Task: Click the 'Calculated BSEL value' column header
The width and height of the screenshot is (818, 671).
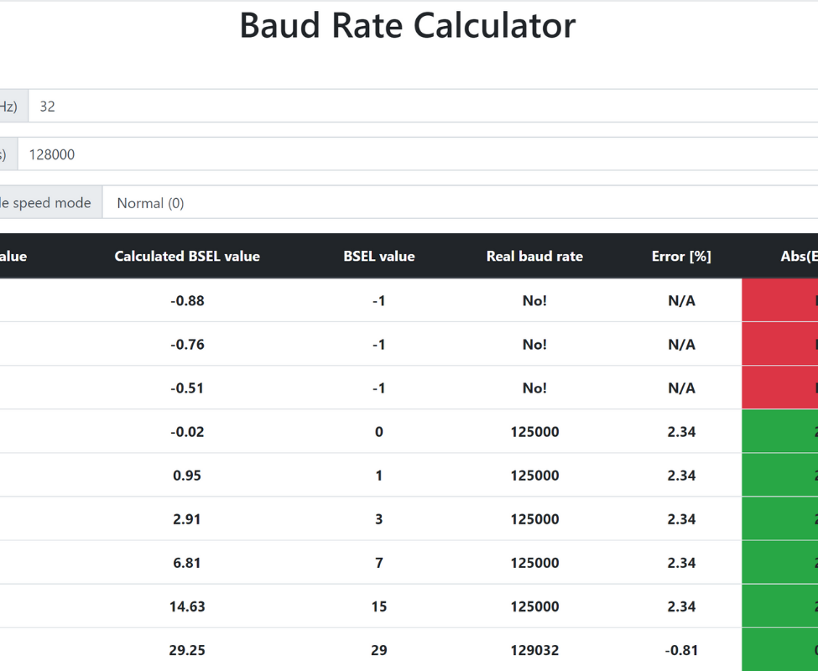Action: (187, 257)
